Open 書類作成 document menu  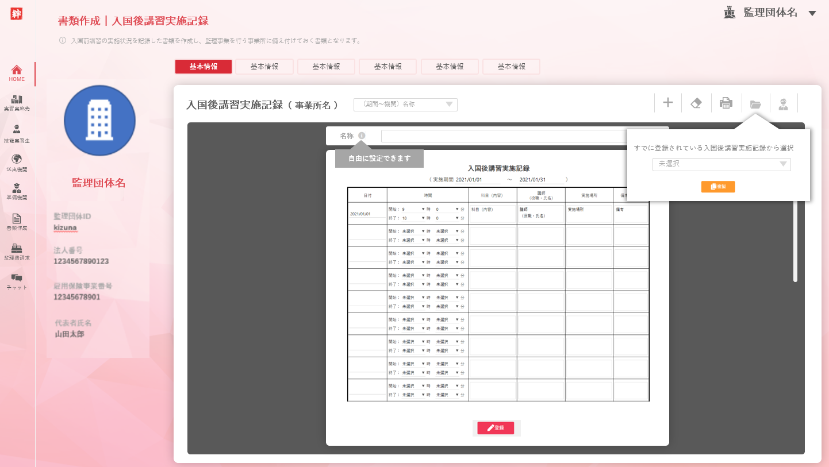point(17,222)
